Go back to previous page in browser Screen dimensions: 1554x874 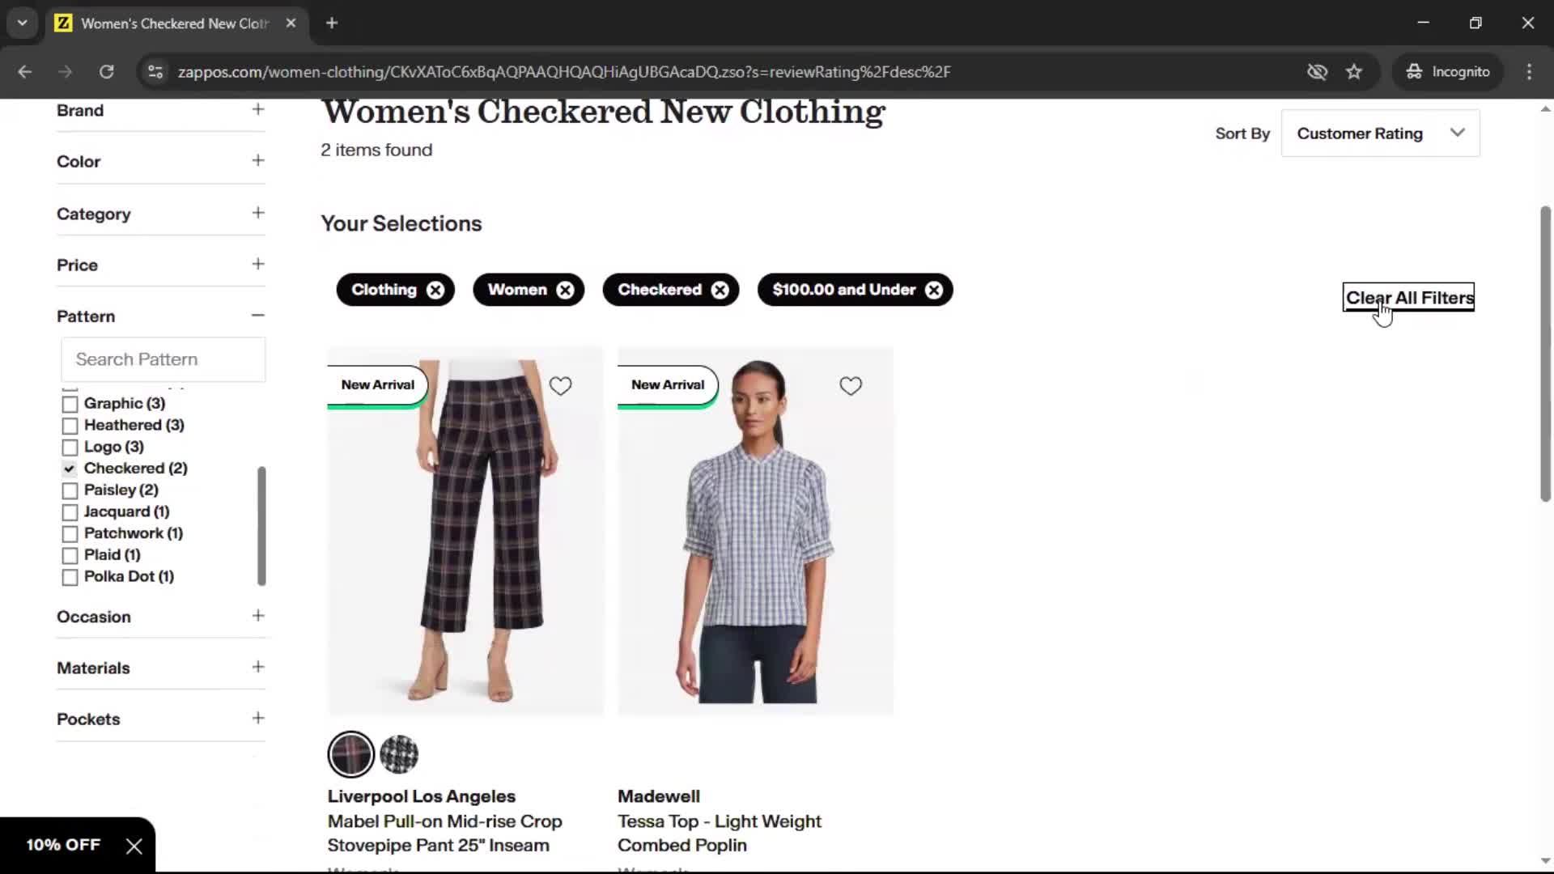(x=25, y=72)
